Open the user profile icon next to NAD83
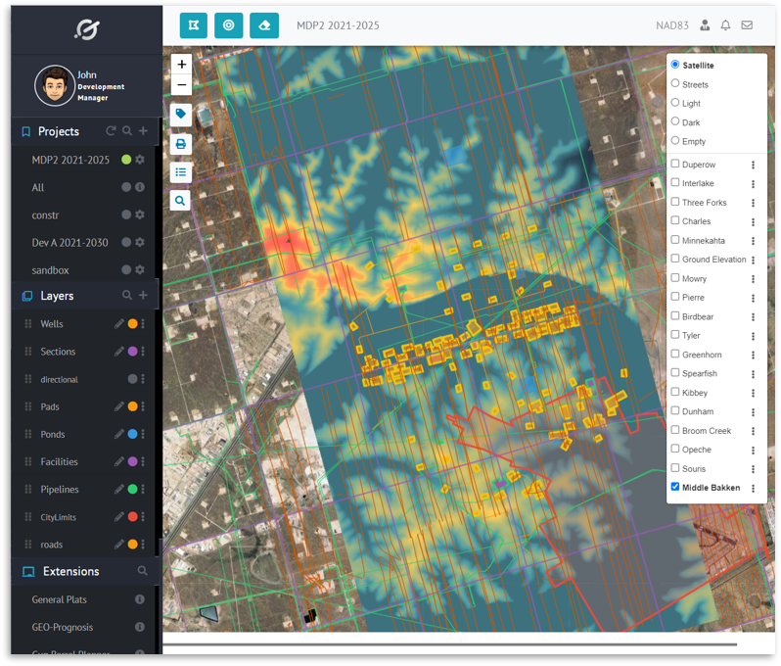781x666 pixels. tap(705, 24)
